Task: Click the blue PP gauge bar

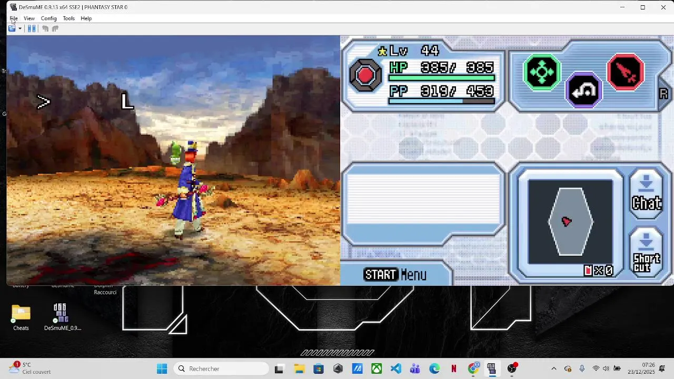Action: click(x=442, y=102)
